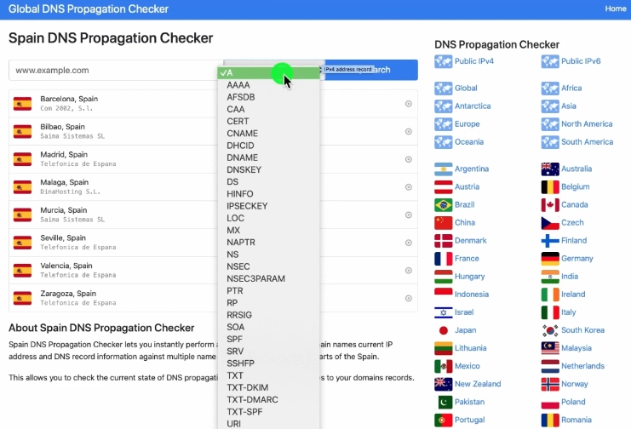Image resolution: width=631 pixels, height=429 pixels.
Task: Open the Antarctica region link
Action: coord(473,106)
